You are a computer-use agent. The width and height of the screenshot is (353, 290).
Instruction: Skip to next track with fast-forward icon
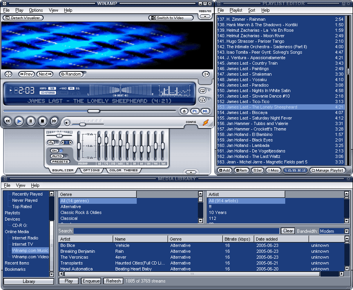pyautogui.click(x=54, y=121)
